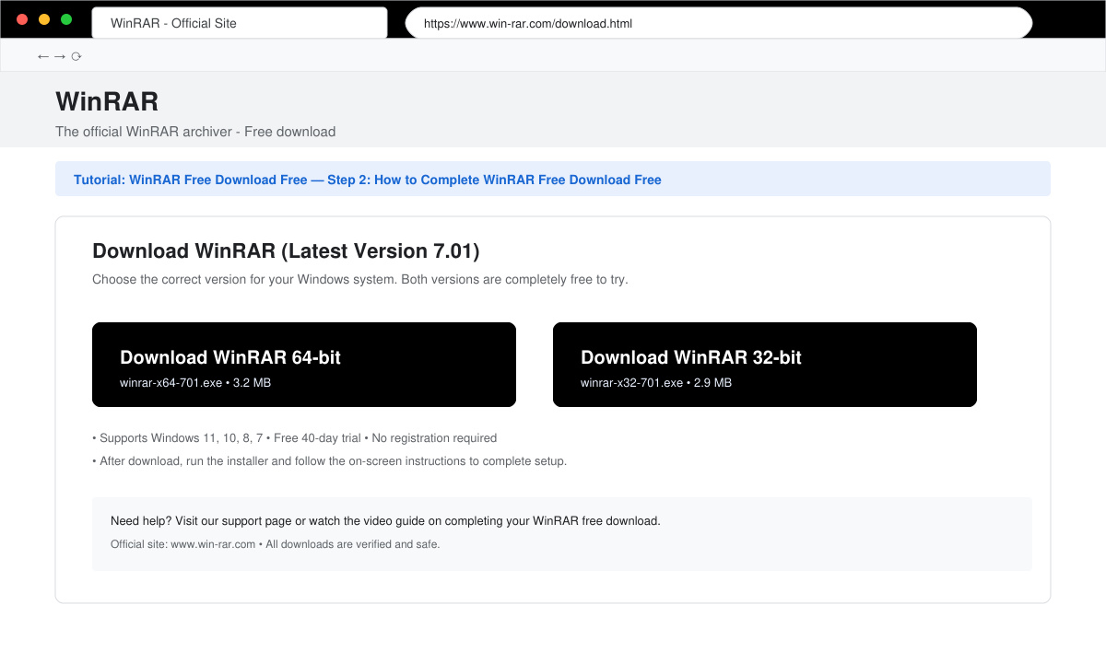Click the green maximize window dot

point(66,19)
